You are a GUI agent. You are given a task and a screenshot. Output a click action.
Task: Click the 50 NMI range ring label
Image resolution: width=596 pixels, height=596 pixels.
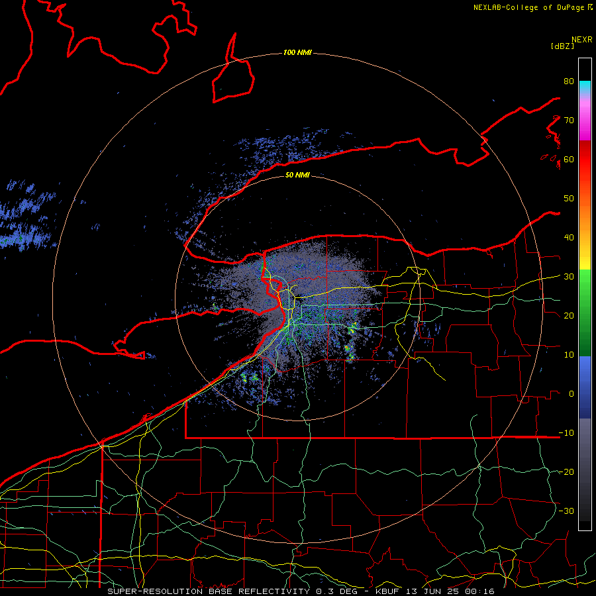click(x=297, y=175)
